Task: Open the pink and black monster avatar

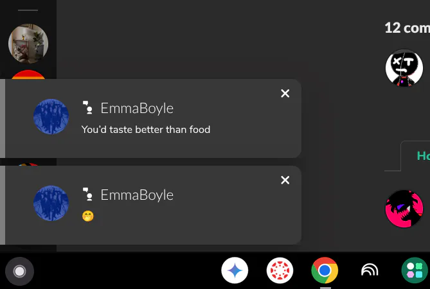Action: pos(404,209)
